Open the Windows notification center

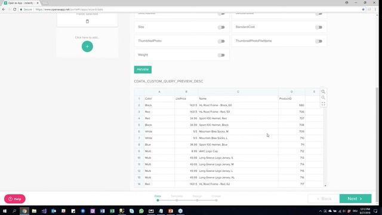click(375, 211)
